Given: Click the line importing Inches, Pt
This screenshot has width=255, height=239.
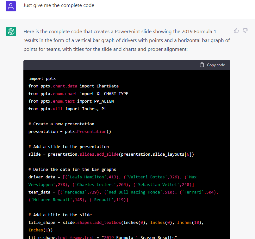Looking at the screenshot, I should click(67, 109).
